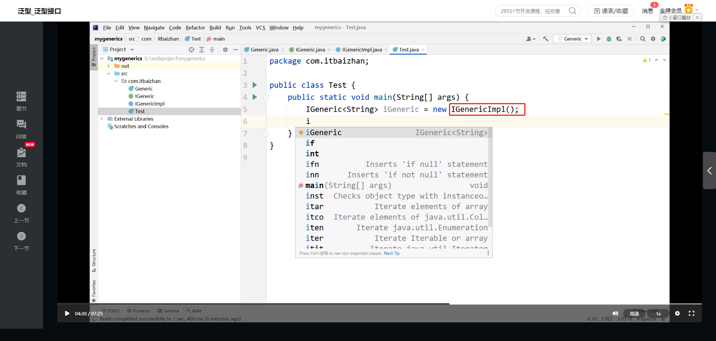The height and width of the screenshot is (341, 716).
Task: Open the 文档 documents sidebar icon
Action: pos(21,157)
